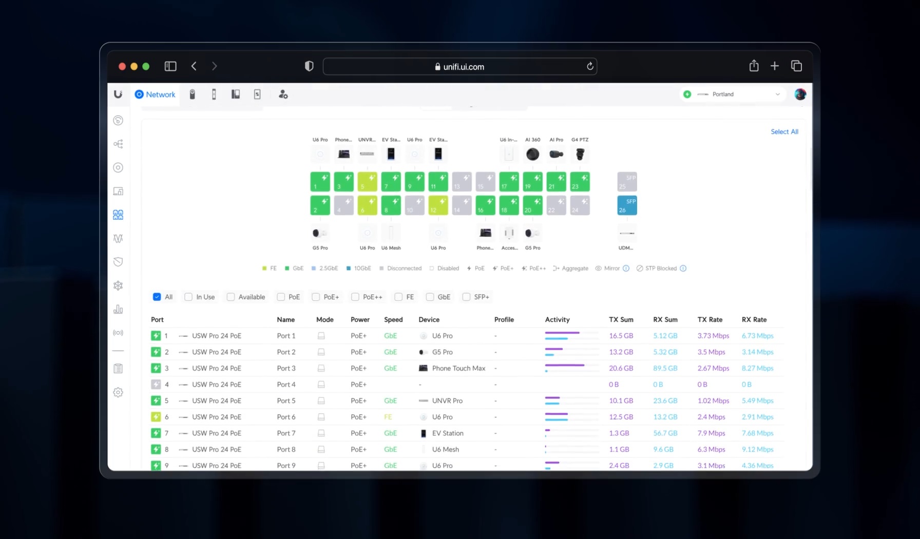Reload the page with Safari's refresh icon

click(x=590, y=66)
